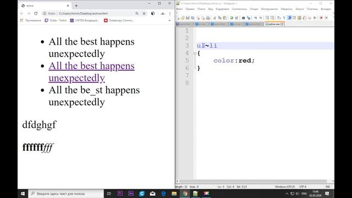
Task: Click the Chrome address bar URL
Action: point(83,13)
